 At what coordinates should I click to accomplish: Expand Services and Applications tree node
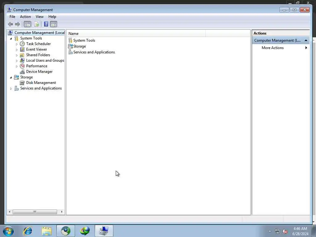tap(11, 89)
